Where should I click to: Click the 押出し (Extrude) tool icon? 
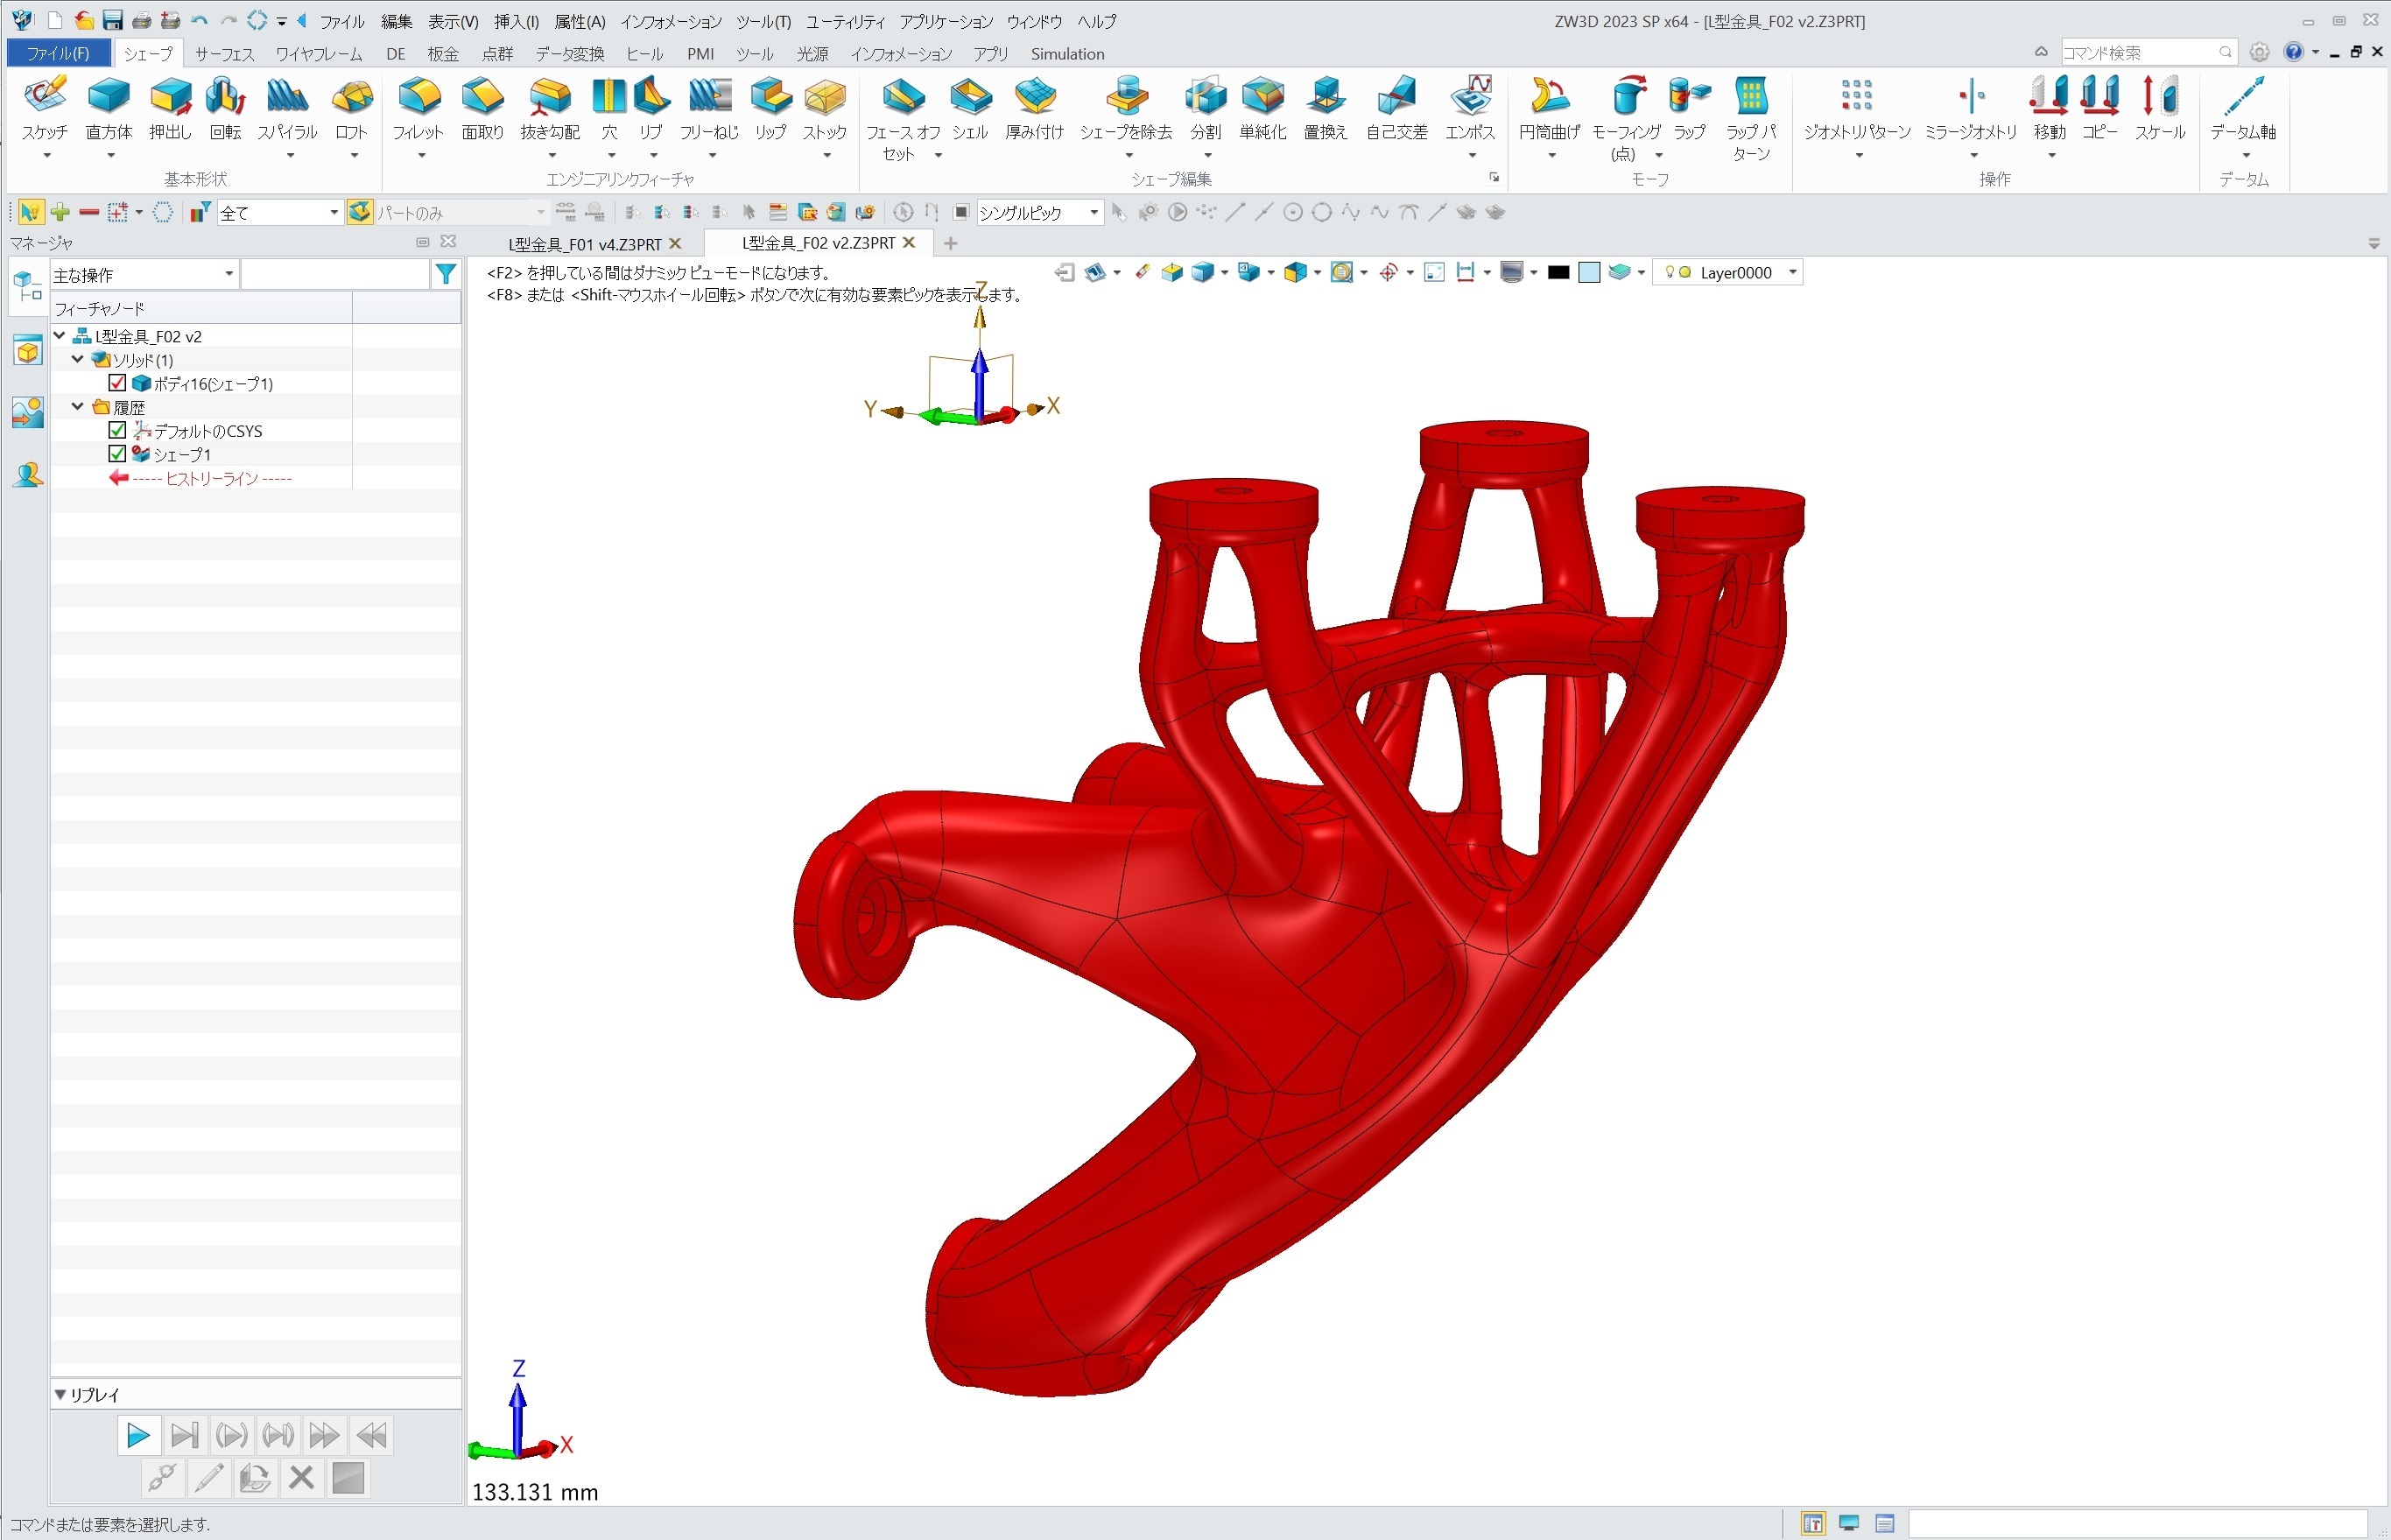point(170,97)
